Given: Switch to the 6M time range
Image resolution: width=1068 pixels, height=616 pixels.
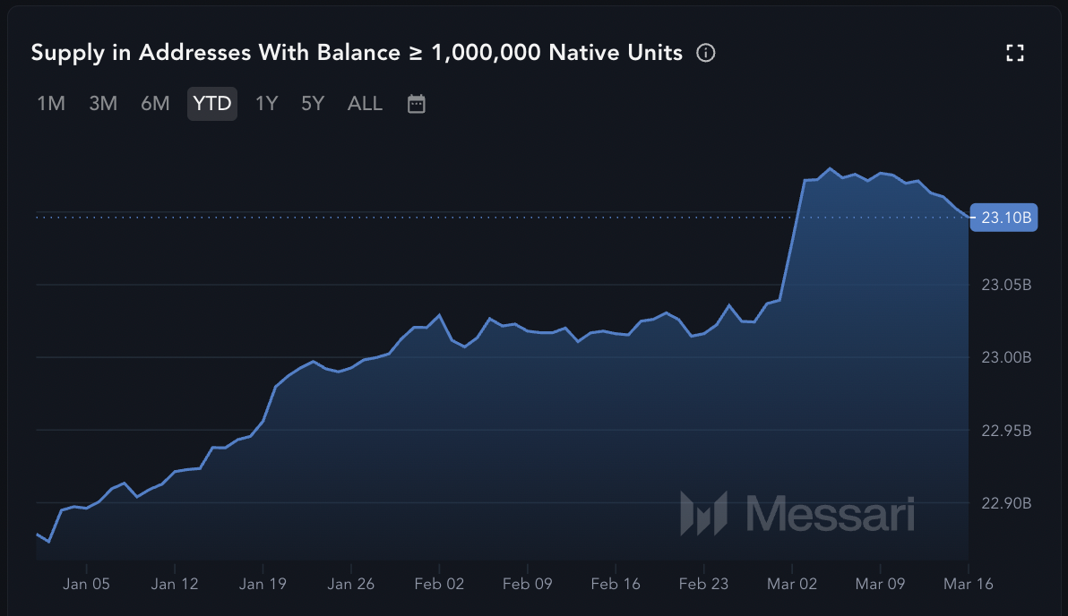Looking at the screenshot, I should point(155,104).
